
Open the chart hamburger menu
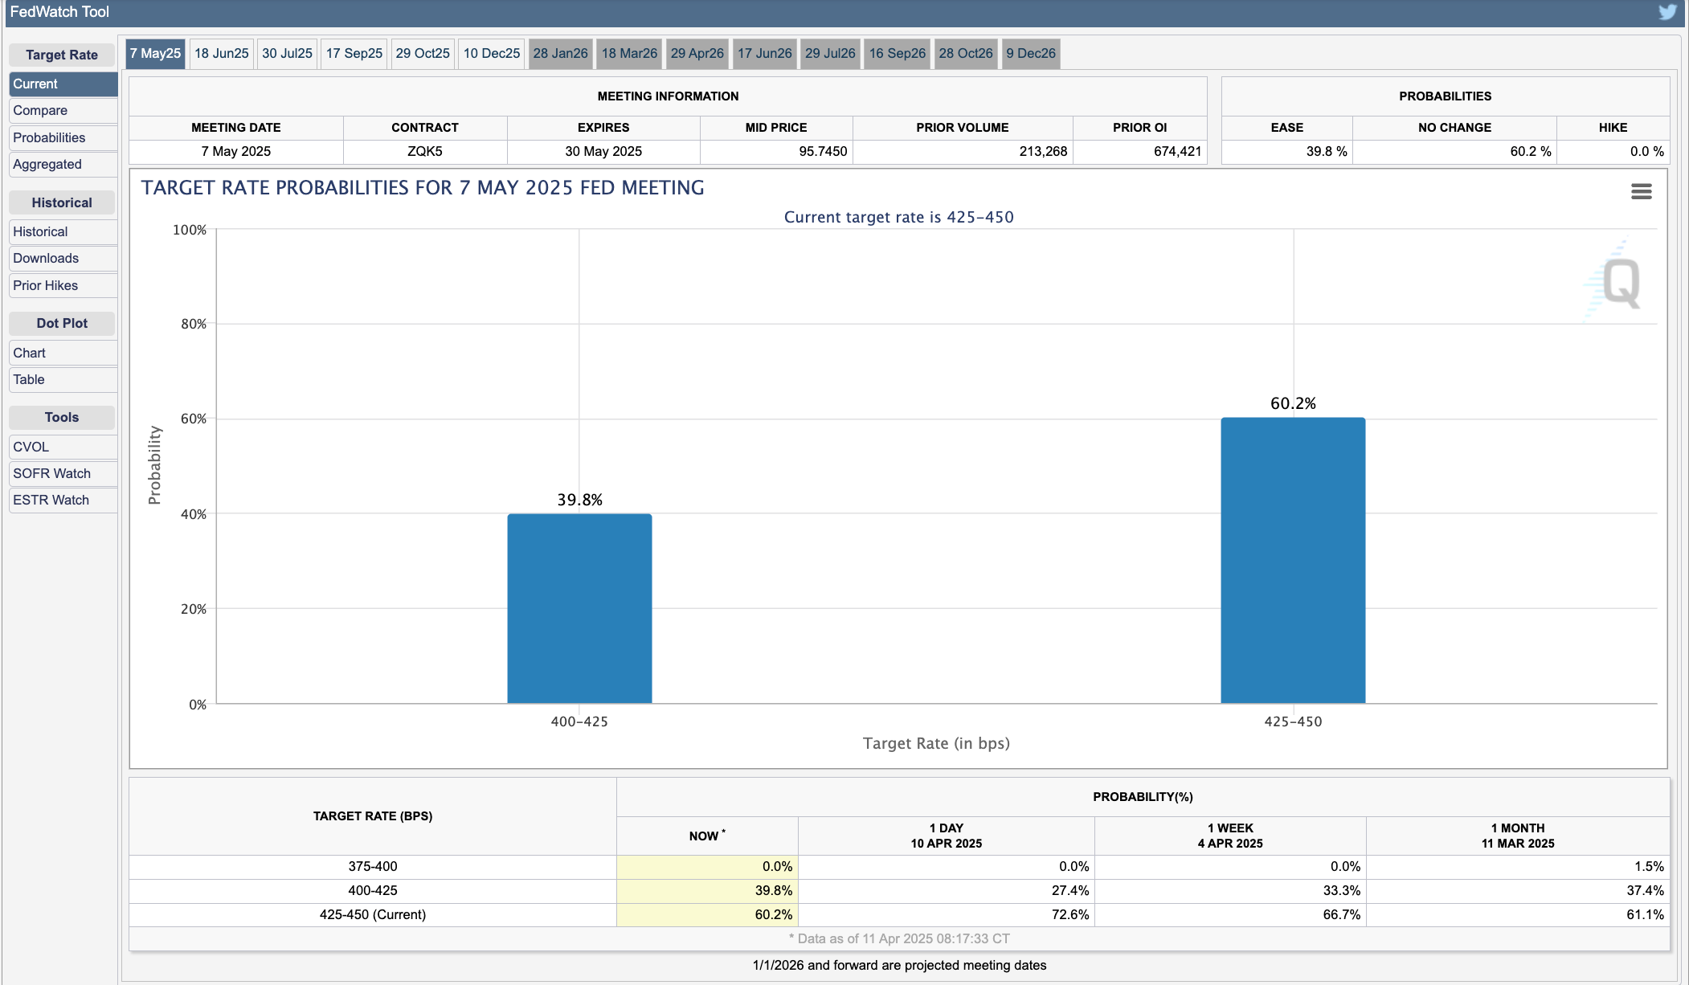[1642, 191]
